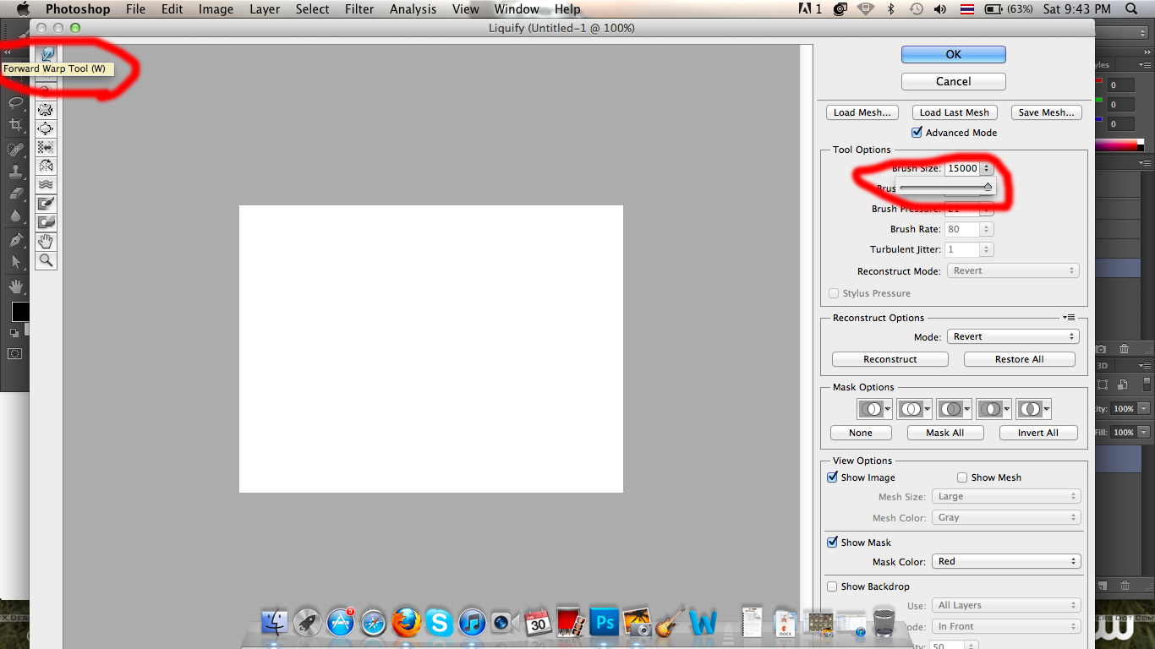Click Save Mesh button

pyautogui.click(x=1046, y=112)
